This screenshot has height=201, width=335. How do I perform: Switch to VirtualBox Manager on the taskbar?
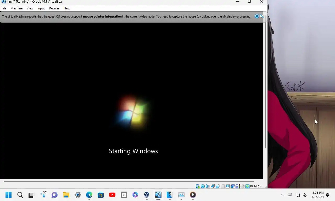point(147,195)
